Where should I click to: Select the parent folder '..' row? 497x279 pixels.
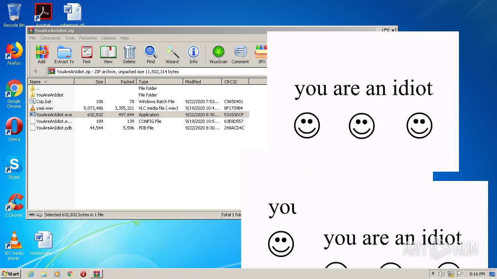(x=138, y=88)
